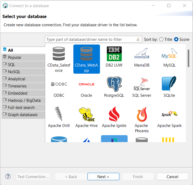This screenshot has height=185, width=193.
Task: Select the PostgreSQL elephant icon
Action: tap(114, 84)
